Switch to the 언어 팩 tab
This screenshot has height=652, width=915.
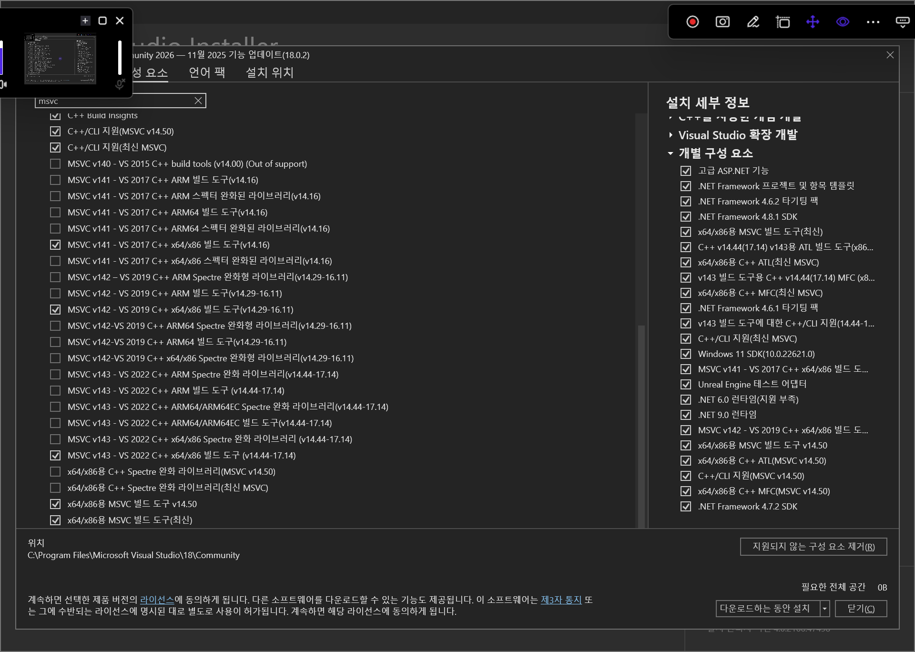point(206,72)
